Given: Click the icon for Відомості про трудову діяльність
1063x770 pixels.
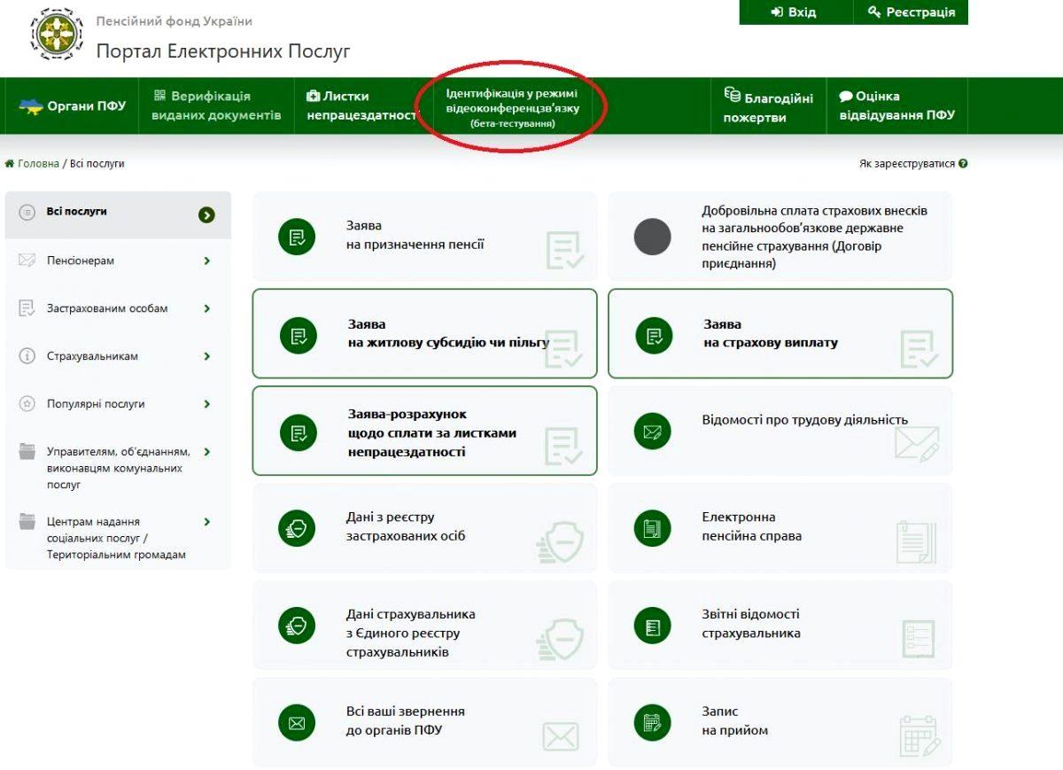Looking at the screenshot, I should point(653,432).
